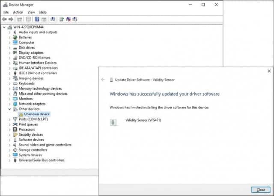Dismiss Update Driver Software dialog with X
Image resolution: width=274 pixels, height=196 pixels.
pyautogui.click(x=269, y=71)
